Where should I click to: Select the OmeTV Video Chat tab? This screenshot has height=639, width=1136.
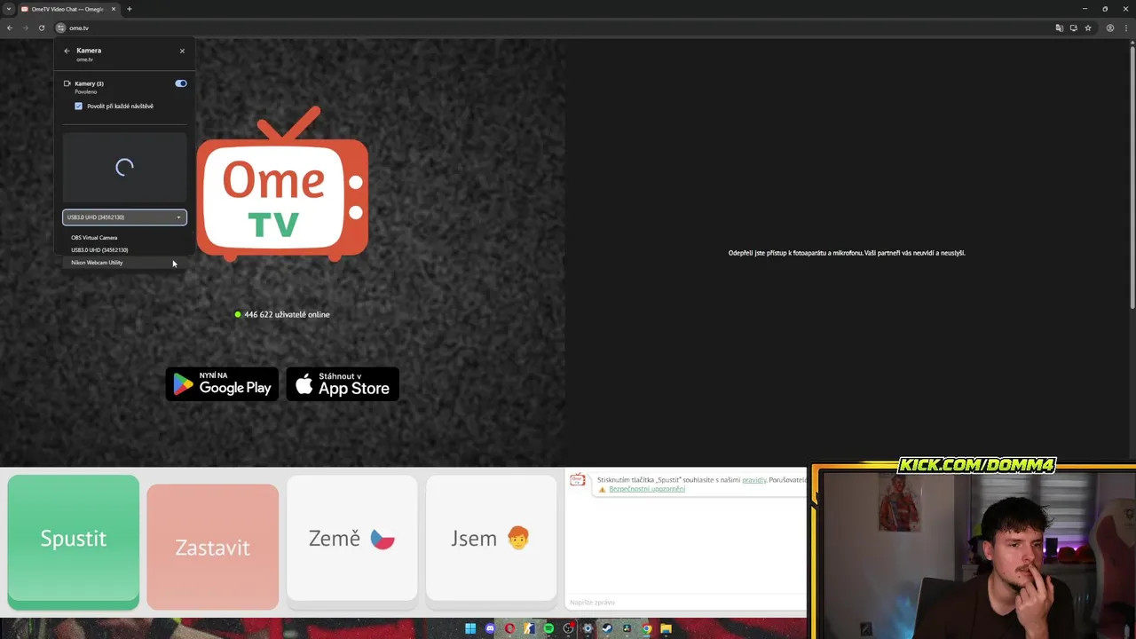click(67, 9)
